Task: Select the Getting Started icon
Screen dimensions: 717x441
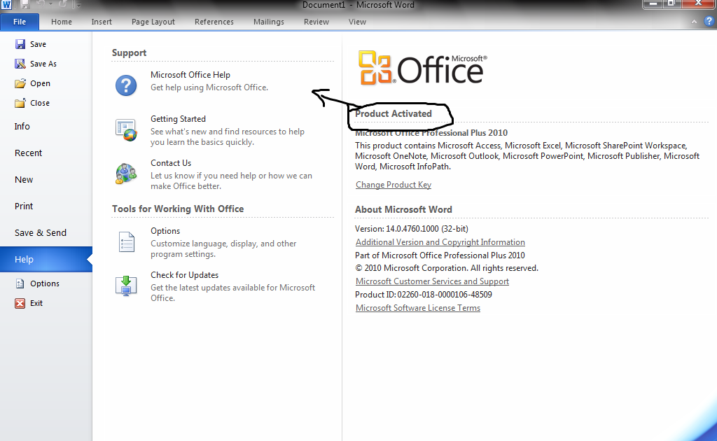Action: coord(126,129)
